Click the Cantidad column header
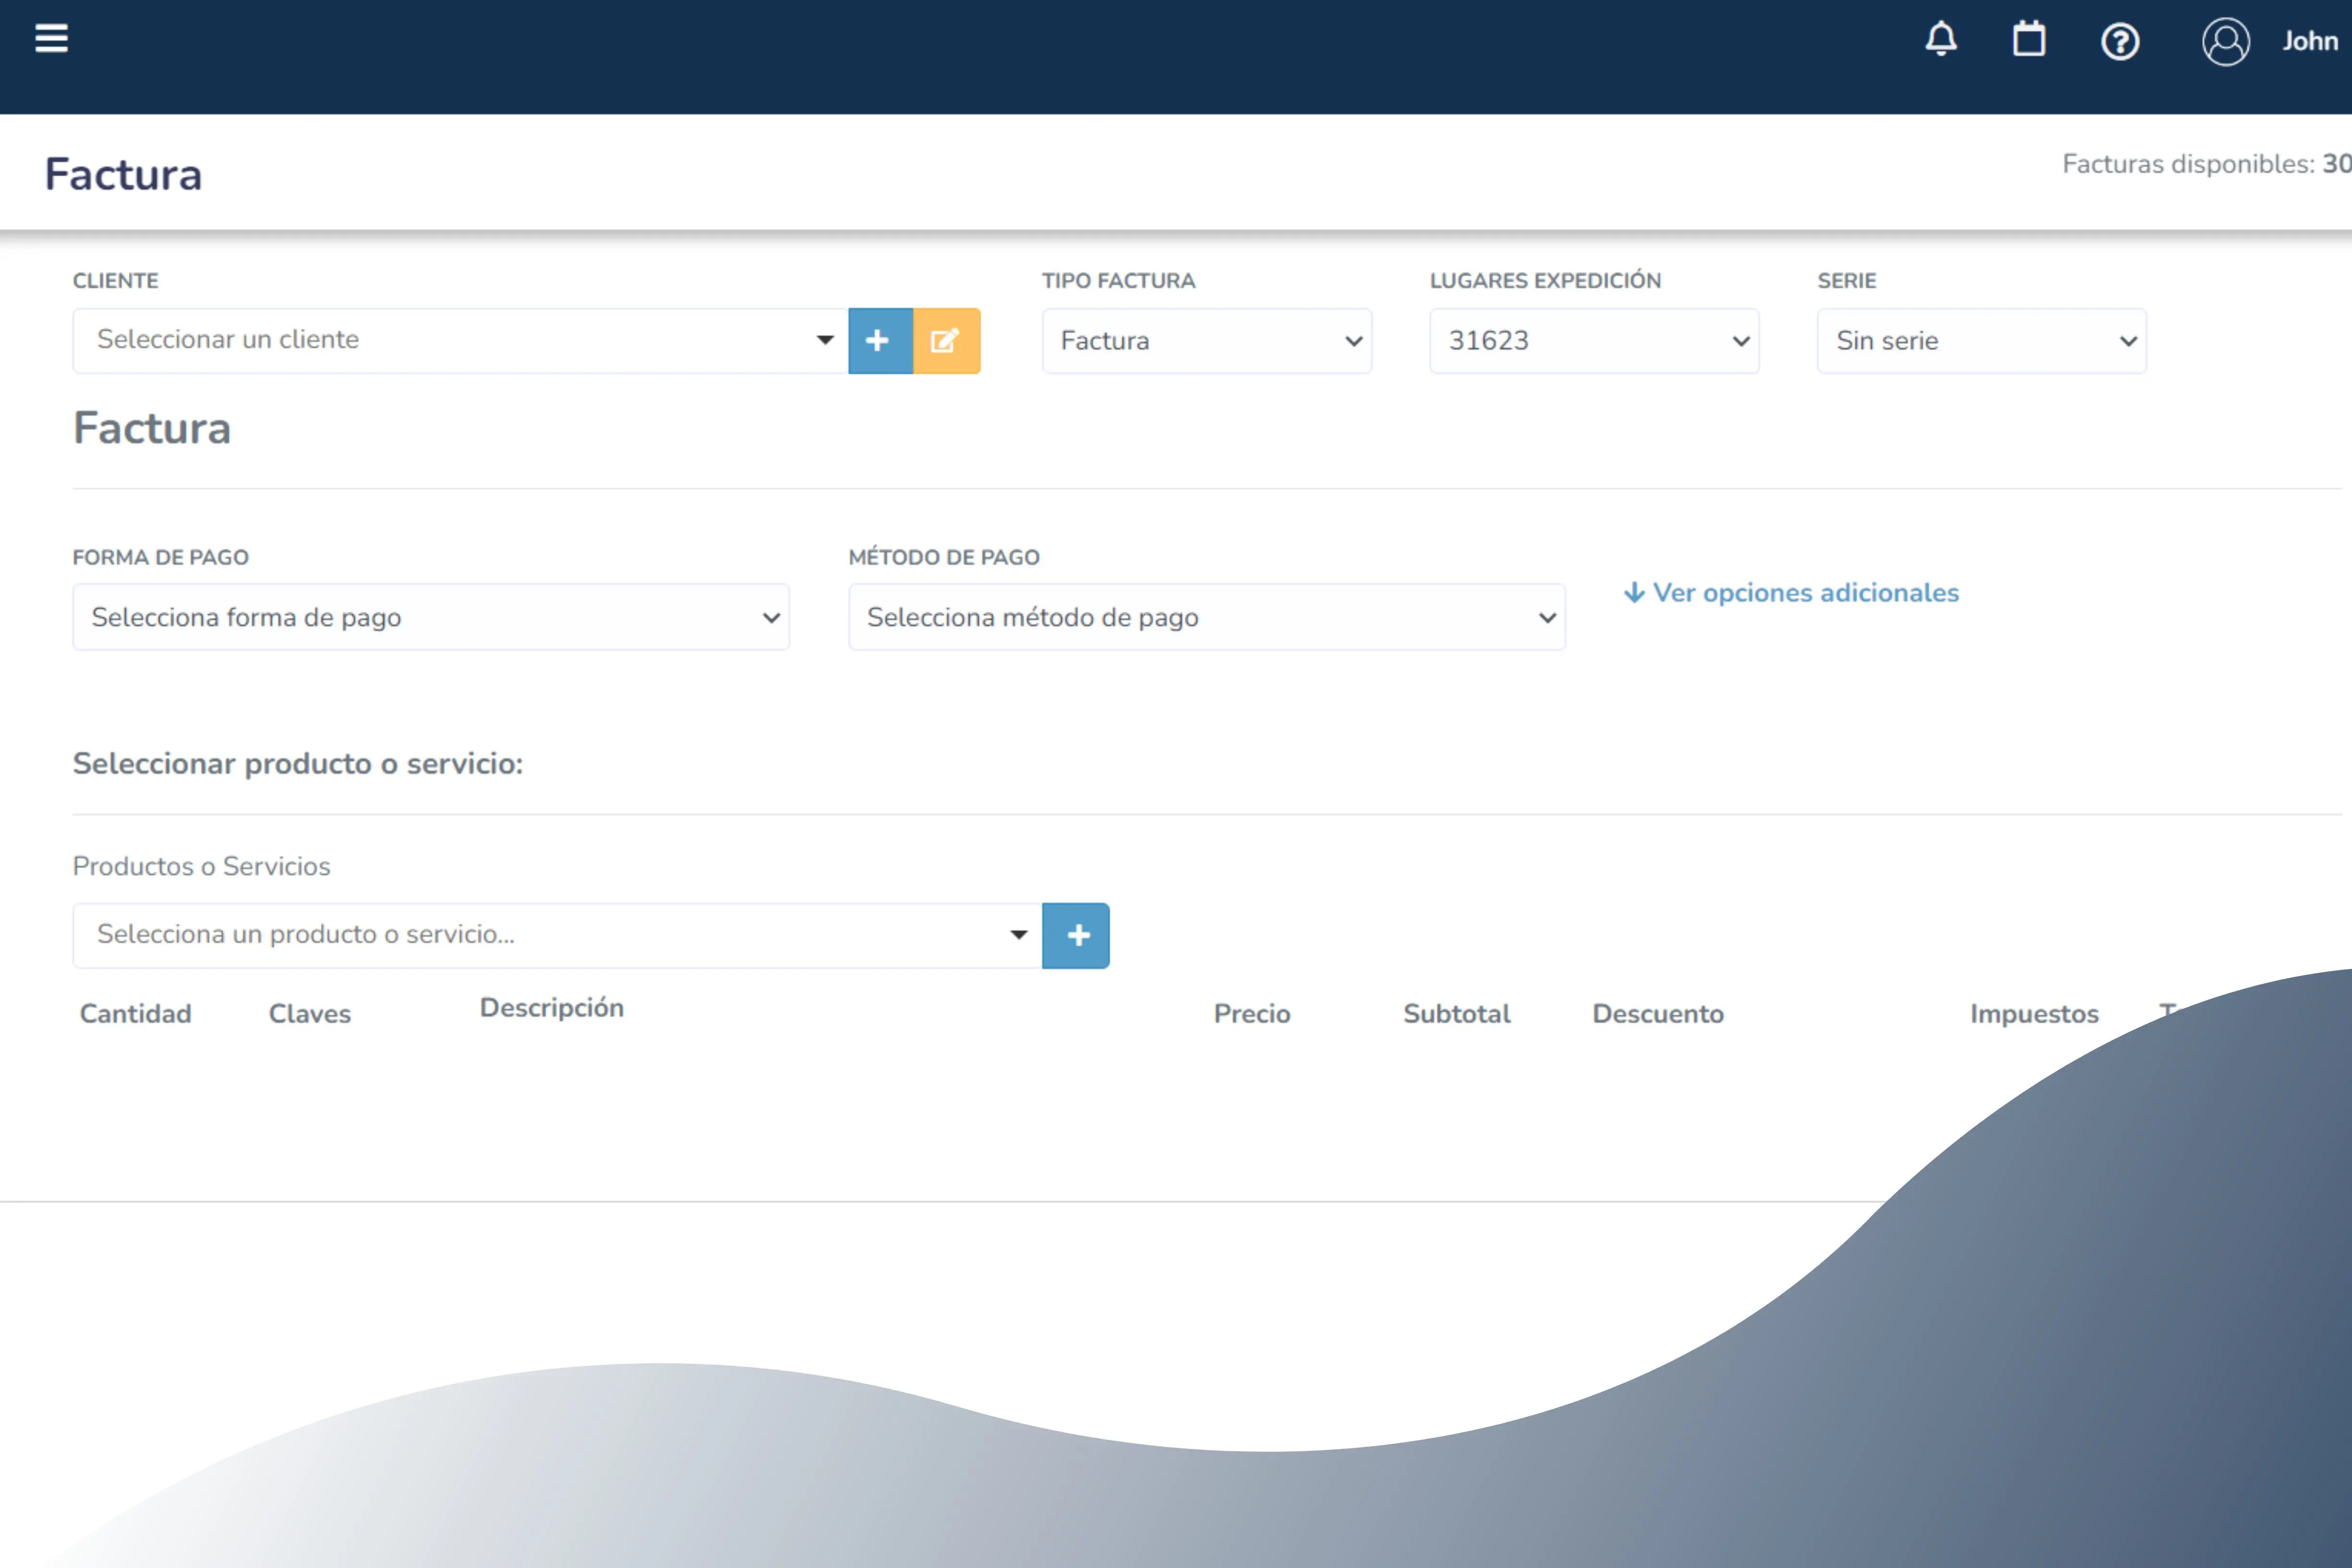Screen dimensions: 2352x1568 click(135, 1014)
